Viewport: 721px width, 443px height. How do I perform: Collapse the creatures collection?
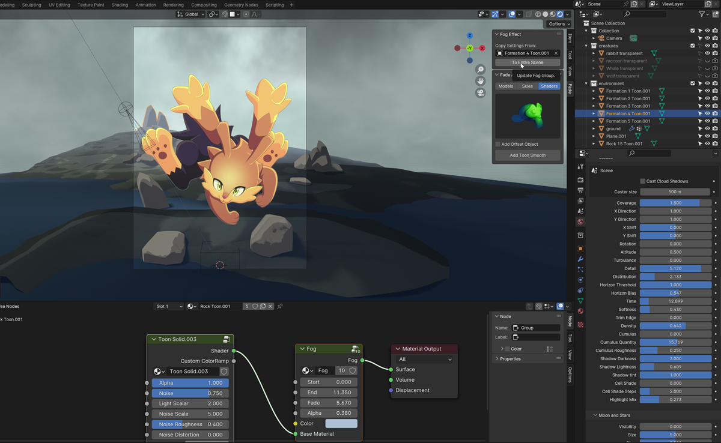point(587,46)
